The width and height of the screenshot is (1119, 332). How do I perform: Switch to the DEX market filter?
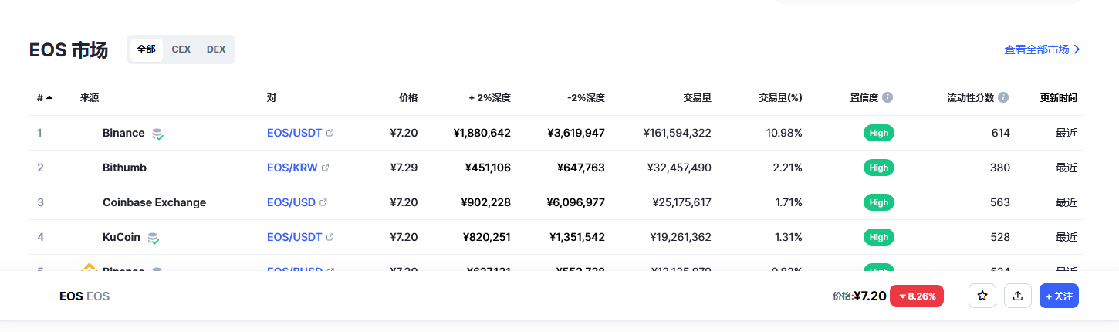[216, 49]
